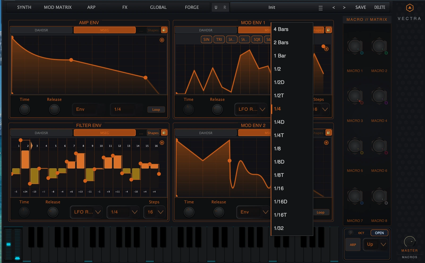Click the MACRO 5 knob
Screen dimensions: 425x263
(x=355, y=146)
